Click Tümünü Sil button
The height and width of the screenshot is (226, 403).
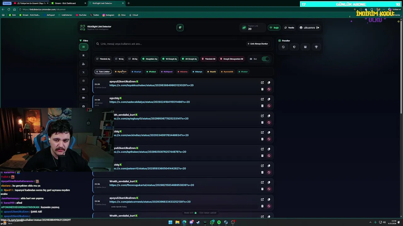(209, 59)
